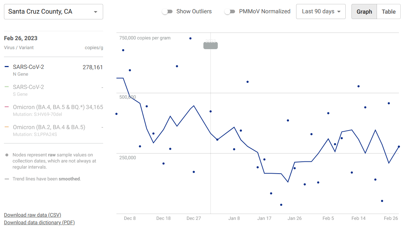
Task: Click the green SARS-CoV-2 S Gene color marker
Action: [x=7, y=87]
